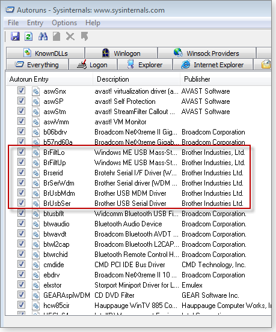
Task: Select 'avast! Self Protection' description
Action: tap(125, 101)
